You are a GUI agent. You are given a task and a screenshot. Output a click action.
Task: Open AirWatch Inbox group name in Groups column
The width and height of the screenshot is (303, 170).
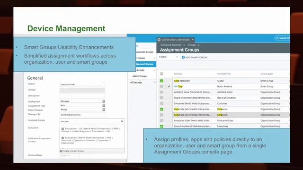(x=193, y=92)
